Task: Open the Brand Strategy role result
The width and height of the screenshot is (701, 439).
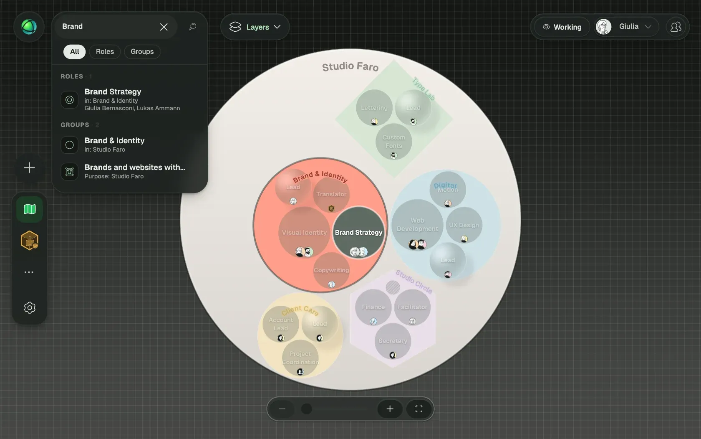Action: pyautogui.click(x=130, y=100)
